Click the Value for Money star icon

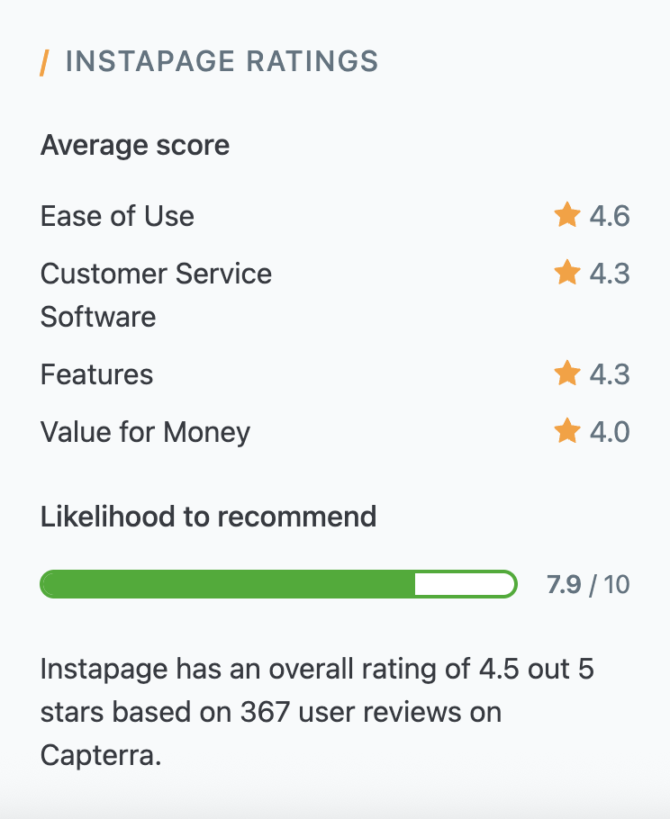click(x=567, y=430)
